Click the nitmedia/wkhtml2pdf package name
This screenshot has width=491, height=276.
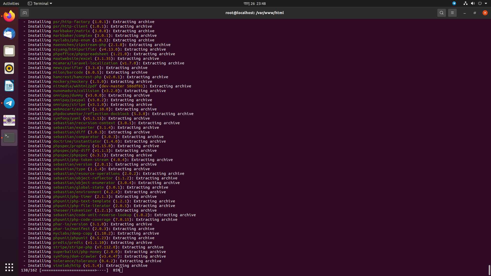75,86
